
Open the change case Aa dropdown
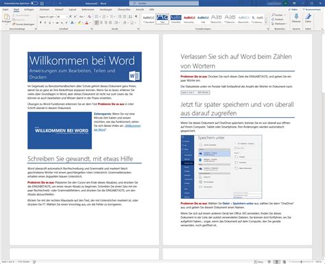[82, 16]
